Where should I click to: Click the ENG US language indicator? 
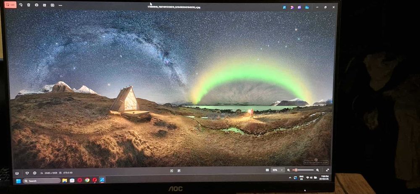[x=301, y=177]
